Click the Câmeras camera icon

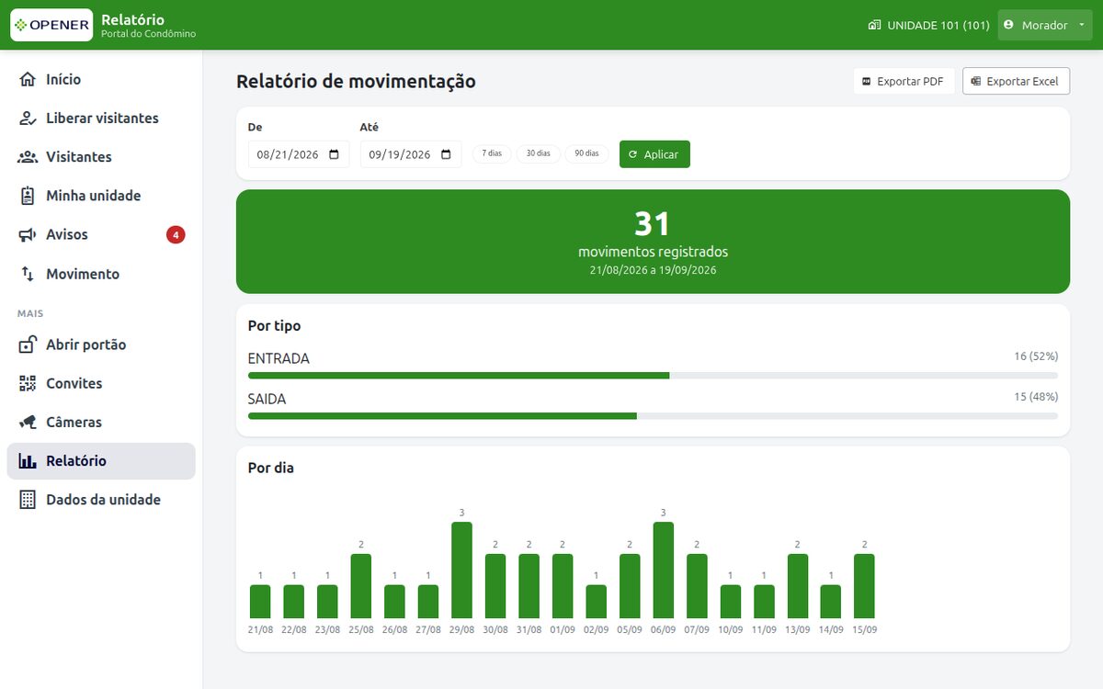tap(28, 423)
